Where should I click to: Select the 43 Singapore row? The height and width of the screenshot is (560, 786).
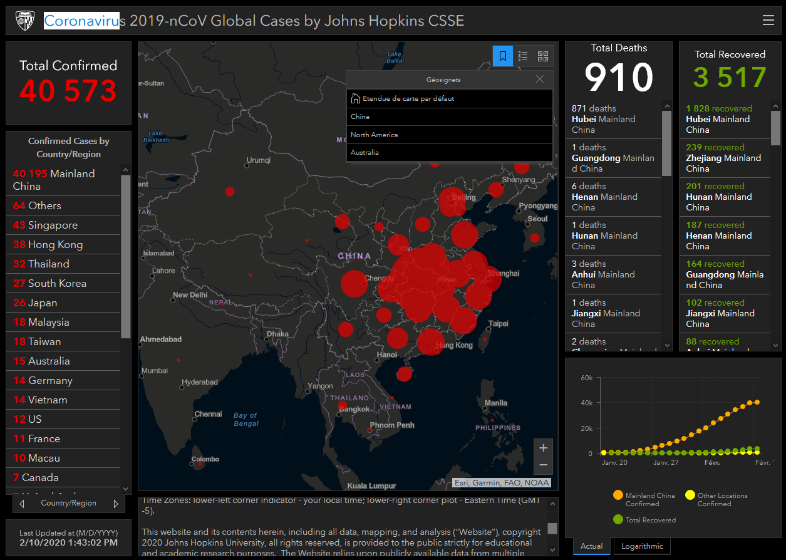[x=63, y=225]
